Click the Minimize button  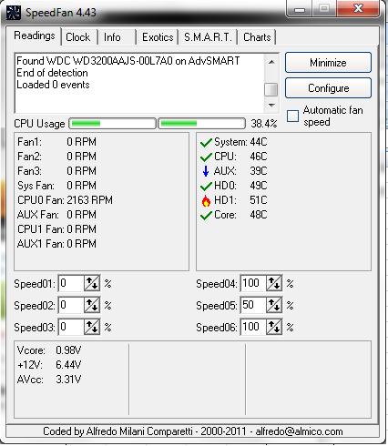pos(328,63)
